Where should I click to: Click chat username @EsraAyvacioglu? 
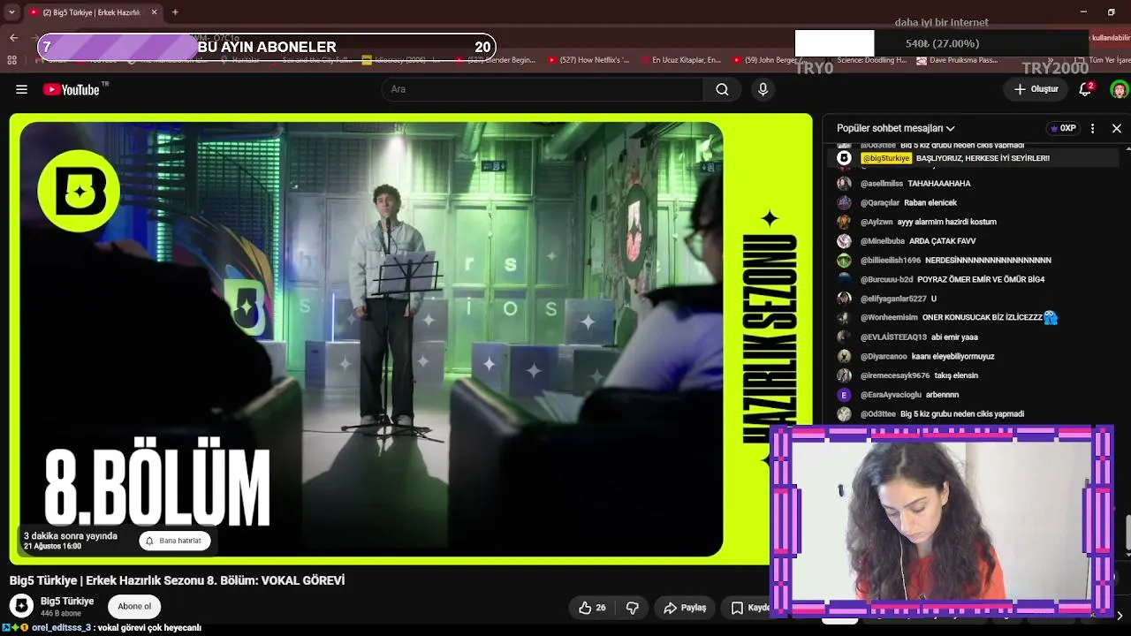(x=891, y=395)
